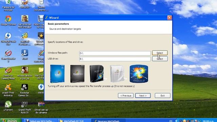Open Papelera de reciclaje icon
Screen dimensions: 217x122
coord(8,5)
